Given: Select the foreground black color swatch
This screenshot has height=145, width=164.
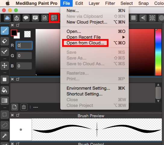Looking at the screenshot, I should point(14,33).
